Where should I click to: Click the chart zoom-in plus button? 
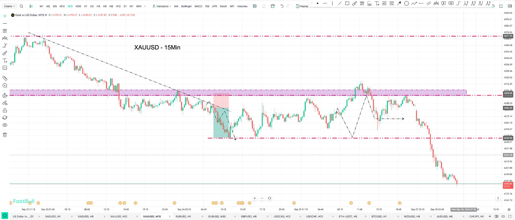click(255, 198)
